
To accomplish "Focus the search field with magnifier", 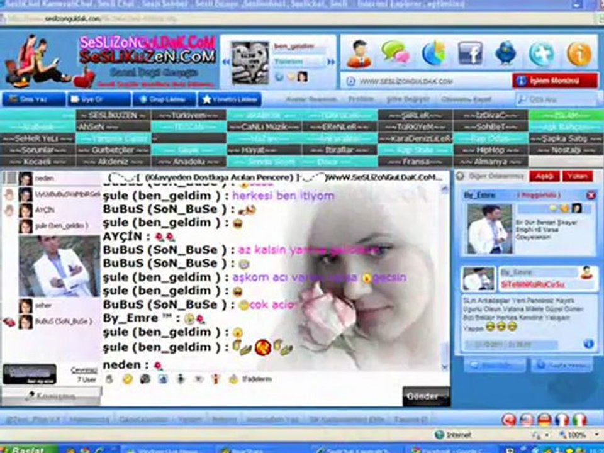I will (x=556, y=99).
